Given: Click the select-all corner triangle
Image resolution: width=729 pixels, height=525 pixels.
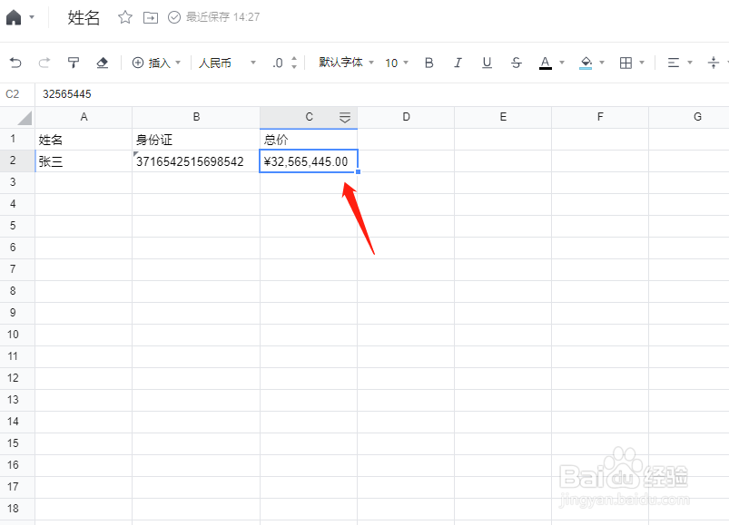Looking at the screenshot, I should click(x=25, y=118).
